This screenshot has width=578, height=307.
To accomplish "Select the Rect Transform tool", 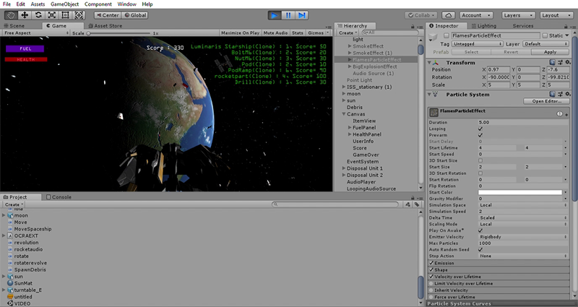I will coord(66,14).
